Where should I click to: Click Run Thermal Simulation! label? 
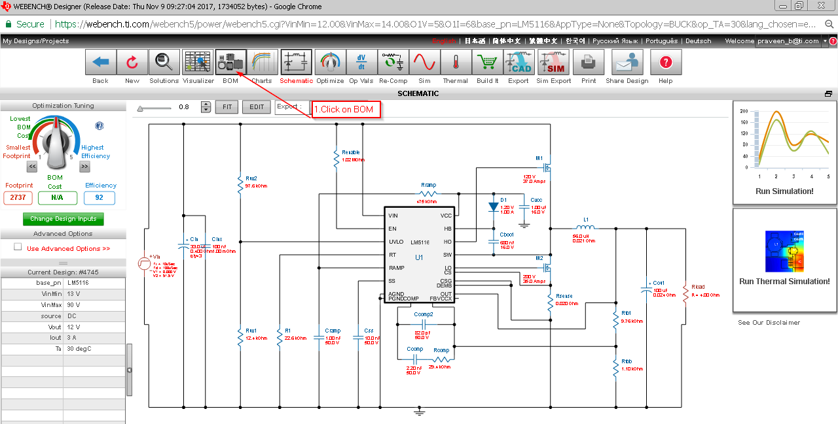pyautogui.click(x=784, y=282)
